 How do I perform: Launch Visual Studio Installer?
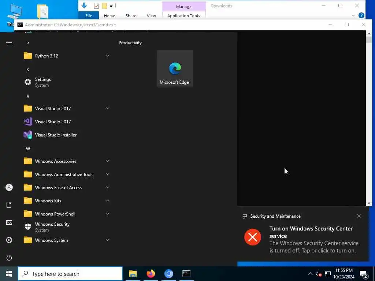click(67, 135)
